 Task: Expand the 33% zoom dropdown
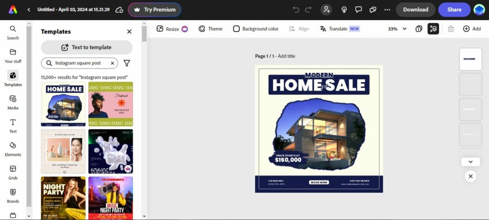[397, 29]
